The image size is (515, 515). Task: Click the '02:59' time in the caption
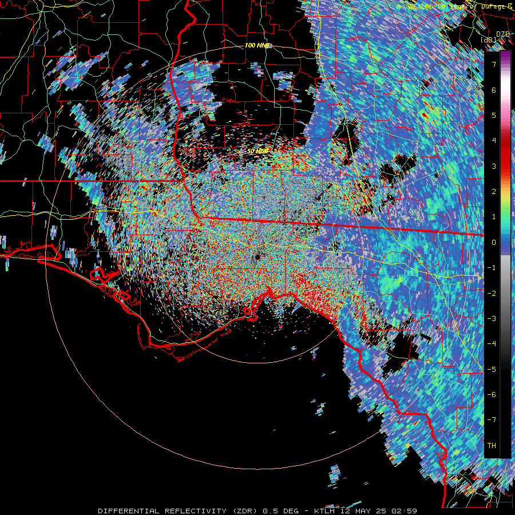405,511
